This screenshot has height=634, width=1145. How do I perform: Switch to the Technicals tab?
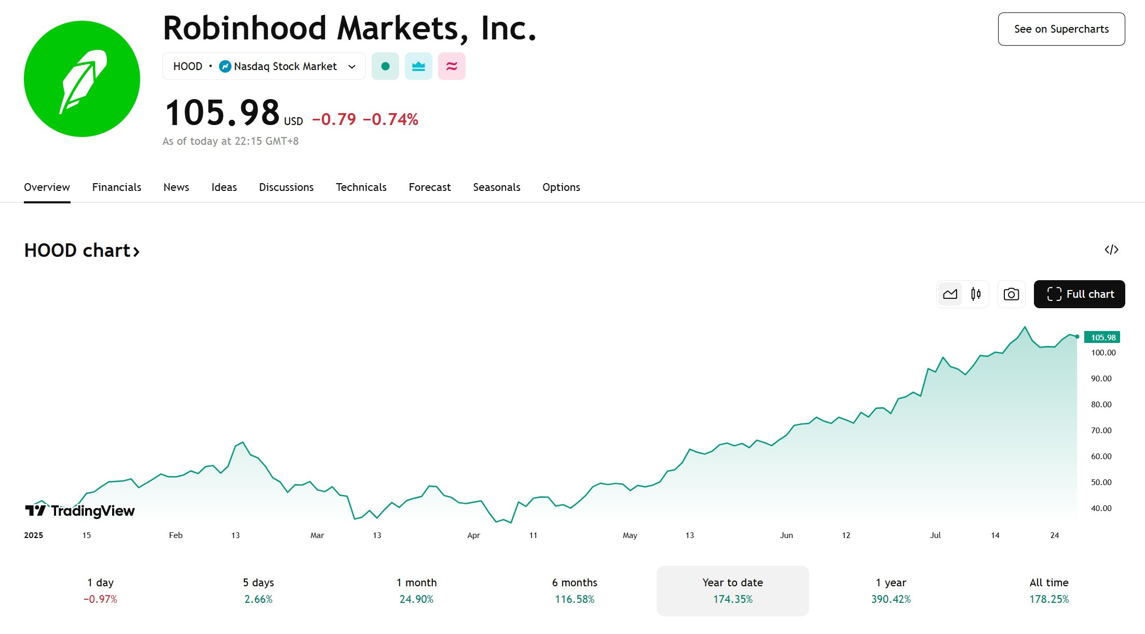tap(361, 187)
